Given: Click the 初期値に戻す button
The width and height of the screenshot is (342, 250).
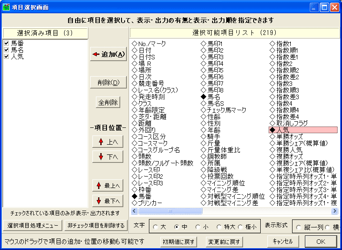Looking at the screenshot, I should click(179, 242).
